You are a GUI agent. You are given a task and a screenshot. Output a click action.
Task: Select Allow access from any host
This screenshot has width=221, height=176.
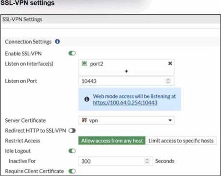(112, 141)
